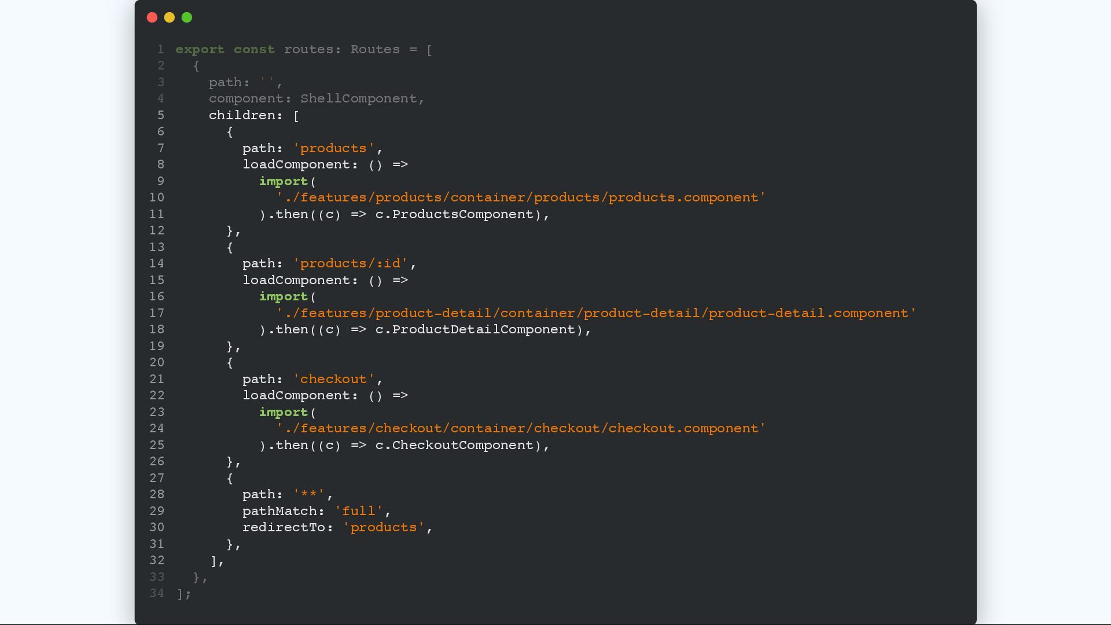
Task: Click the product-detail.component import path
Action: tap(596, 314)
